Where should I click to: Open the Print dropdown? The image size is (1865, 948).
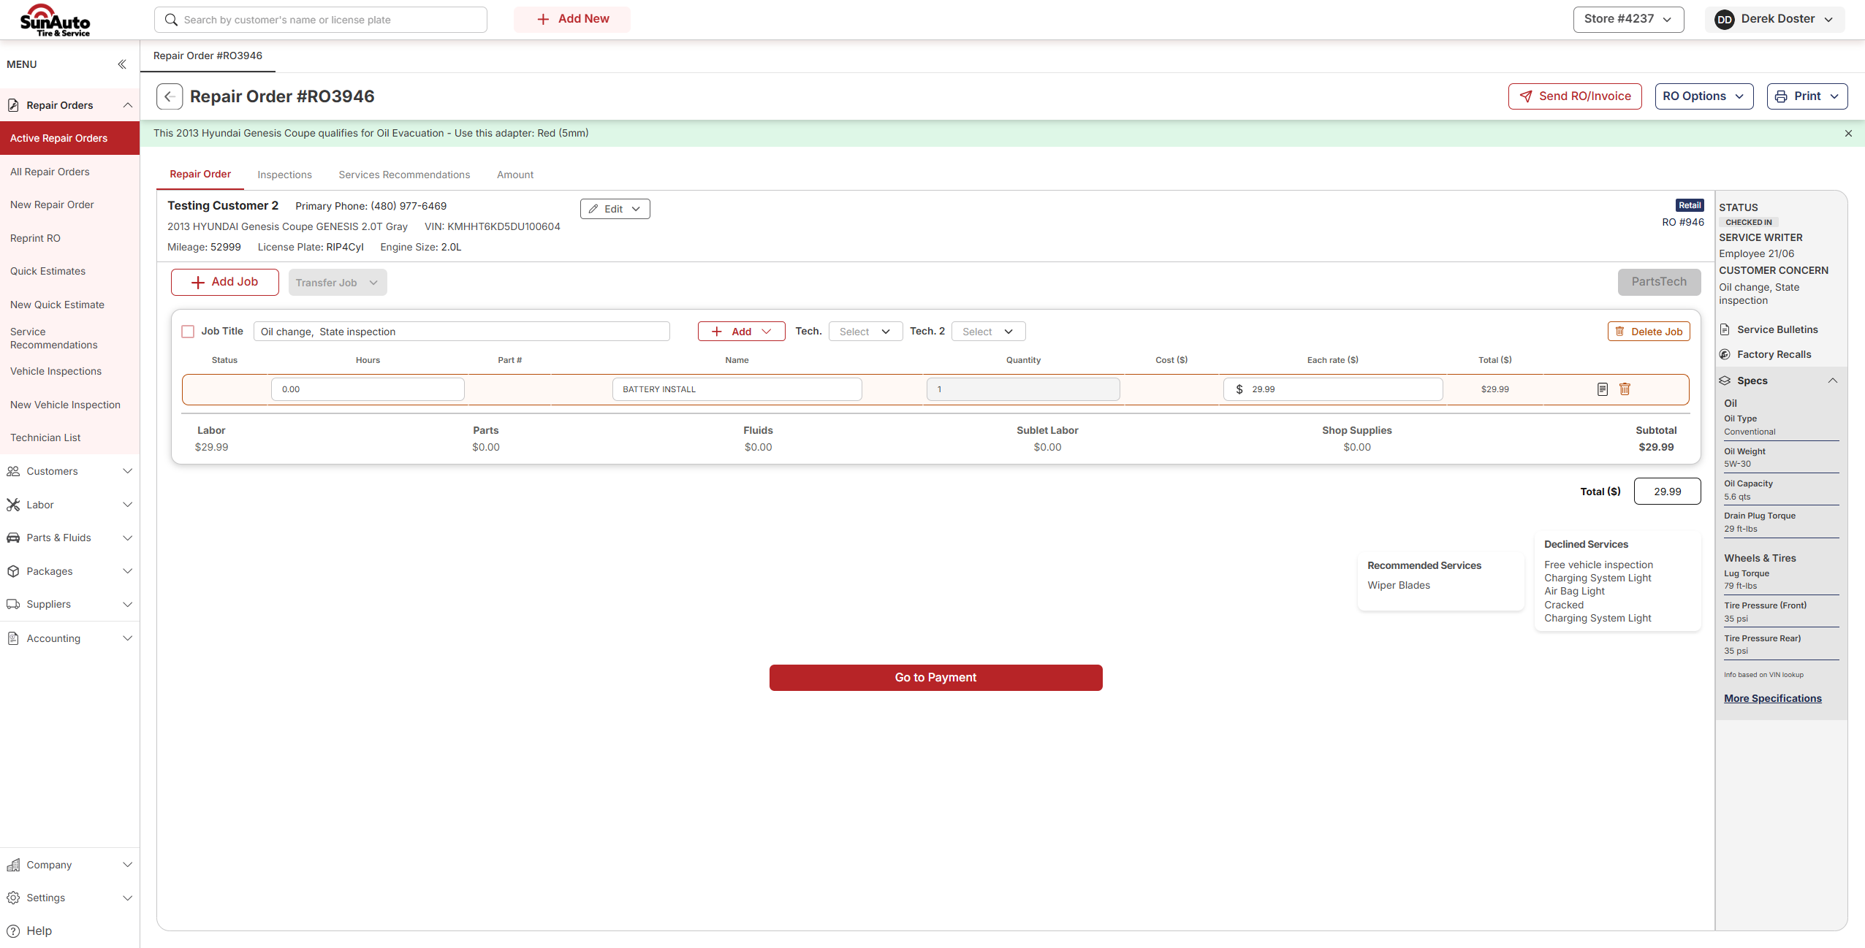pyautogui.click(x=1807, y=96)
